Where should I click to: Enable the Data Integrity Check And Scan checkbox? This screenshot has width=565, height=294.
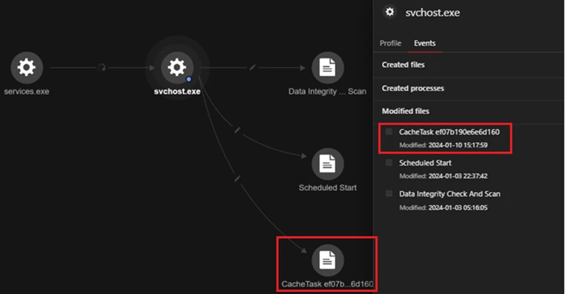[389, 194]
